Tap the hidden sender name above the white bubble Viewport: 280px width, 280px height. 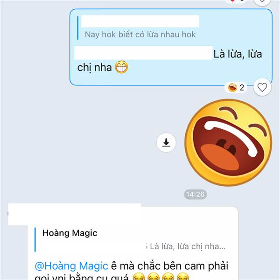click(75, 214)
